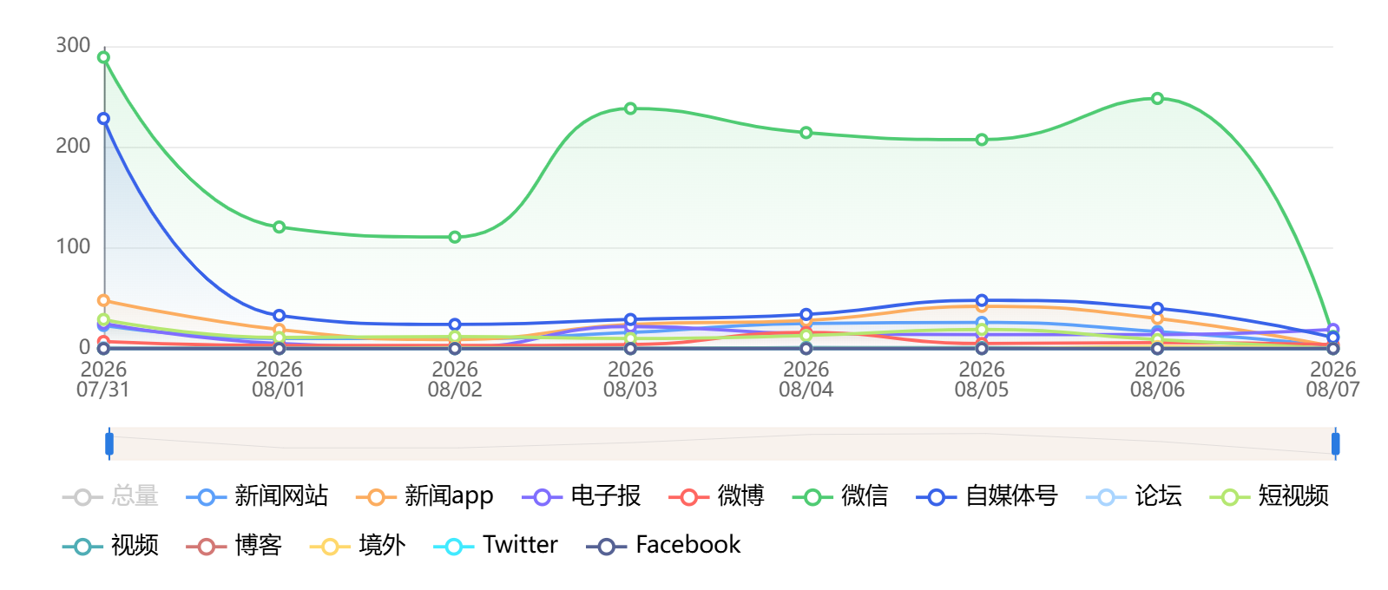Viewport: 1388px width, 590px height.
Task: Click the right data zoom slider handle
Action: 1335,443
